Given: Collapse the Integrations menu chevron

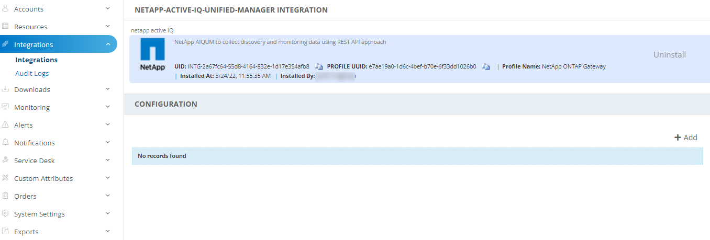Looking at the screenshot, I should [108, 44].
